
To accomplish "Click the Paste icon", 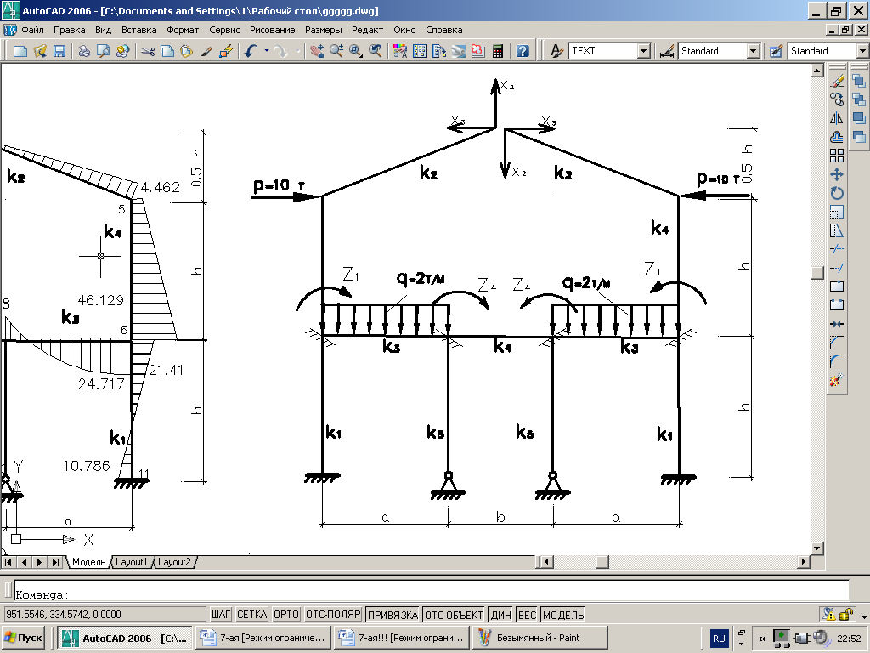I will [186, 51].
